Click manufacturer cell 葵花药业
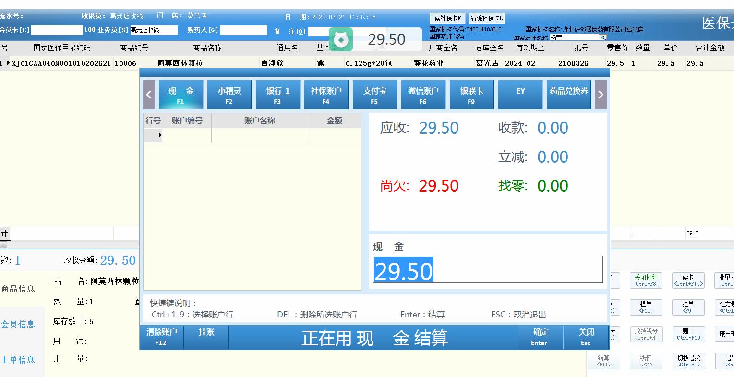Image resolution: width=734 pixels, height=377 pixels. pyautogui.click(x=429, y=63)
